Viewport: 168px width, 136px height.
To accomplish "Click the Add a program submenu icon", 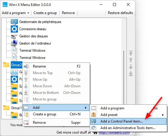I will tap(94, 108).
